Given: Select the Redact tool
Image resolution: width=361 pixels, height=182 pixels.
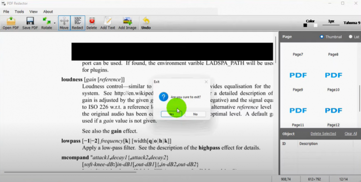Looking at the screenshot, I should coord(77,23).
